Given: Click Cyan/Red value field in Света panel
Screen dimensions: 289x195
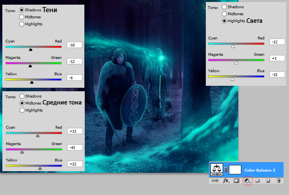Looking at the screenshot, I should [x=277, y=42].
